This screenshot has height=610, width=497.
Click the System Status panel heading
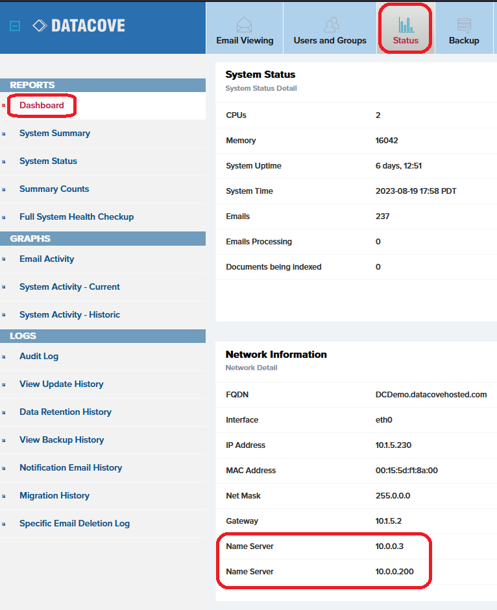tap(260, 75)
